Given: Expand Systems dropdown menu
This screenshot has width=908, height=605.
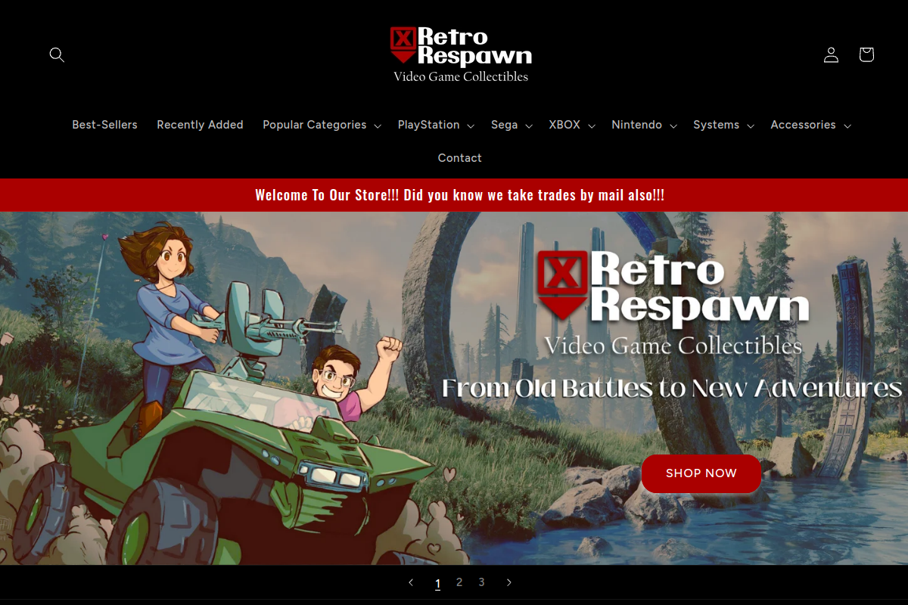Looking at the screenshot, I should [723, 125].
